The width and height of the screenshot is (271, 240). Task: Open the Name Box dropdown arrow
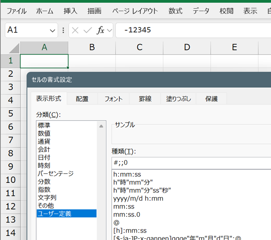[x=53, y=31]
